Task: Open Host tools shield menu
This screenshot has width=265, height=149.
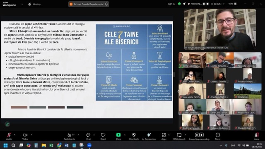Action: point(134,136)
